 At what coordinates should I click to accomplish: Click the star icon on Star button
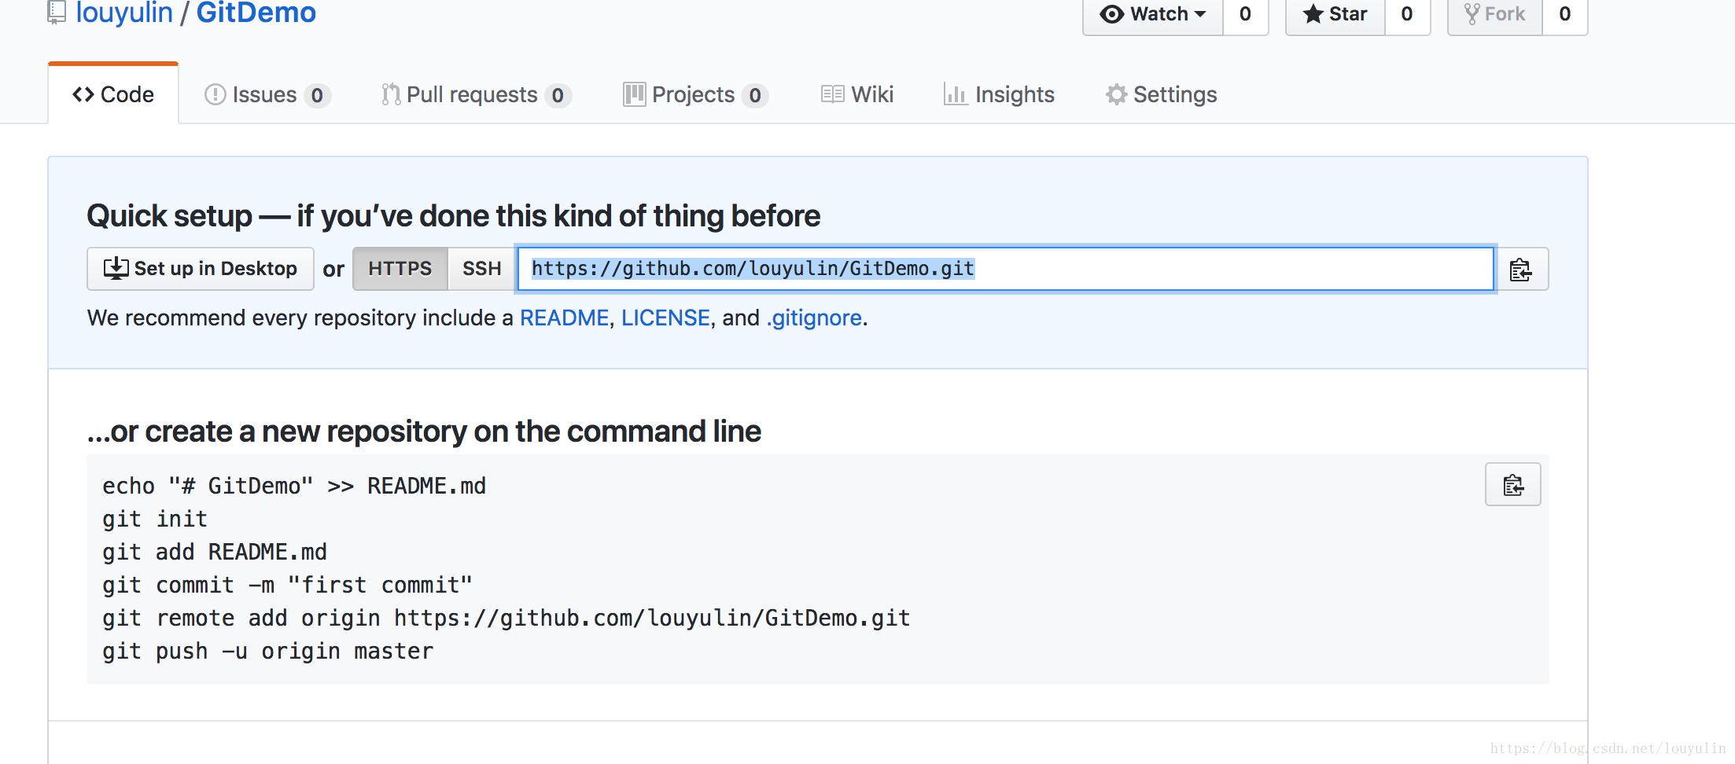(1313, 13)
